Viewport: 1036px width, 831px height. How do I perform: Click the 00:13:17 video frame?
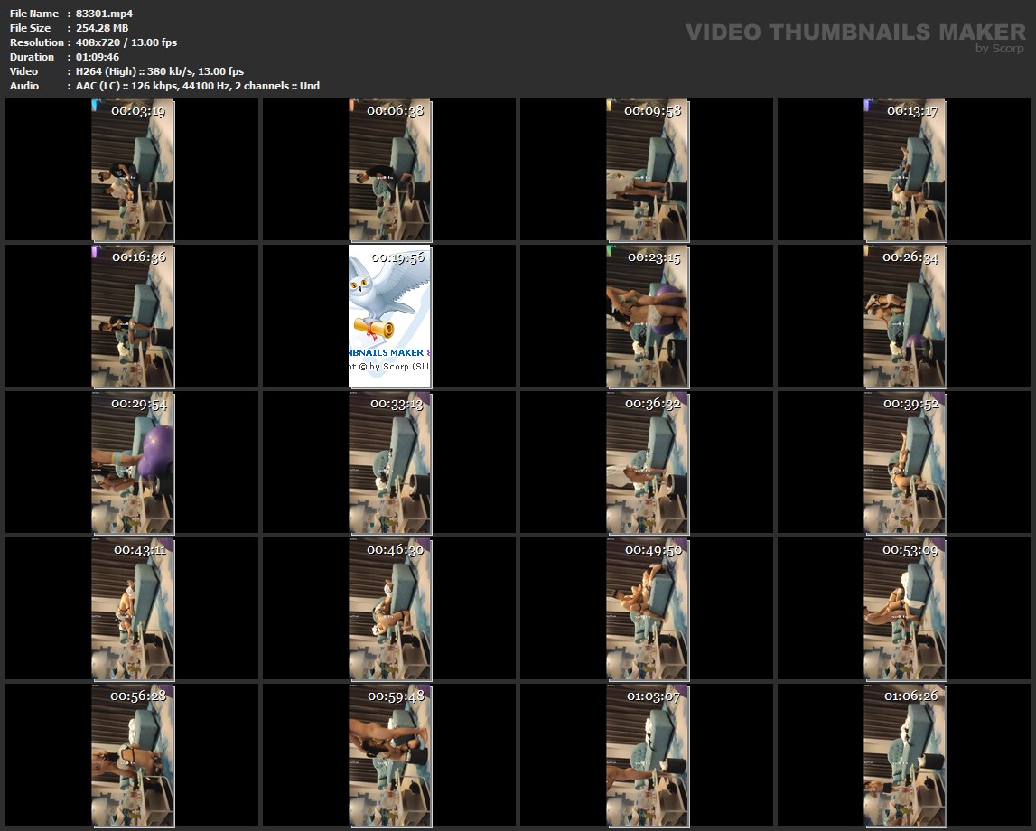click(x=904, y=170)
